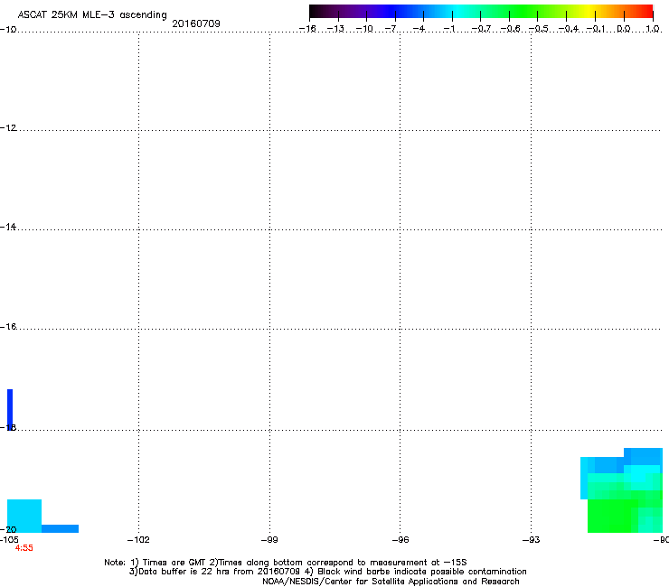669x587 pixels.
Task: Click the longitude axis label "-96"
Action: point(400,540)
